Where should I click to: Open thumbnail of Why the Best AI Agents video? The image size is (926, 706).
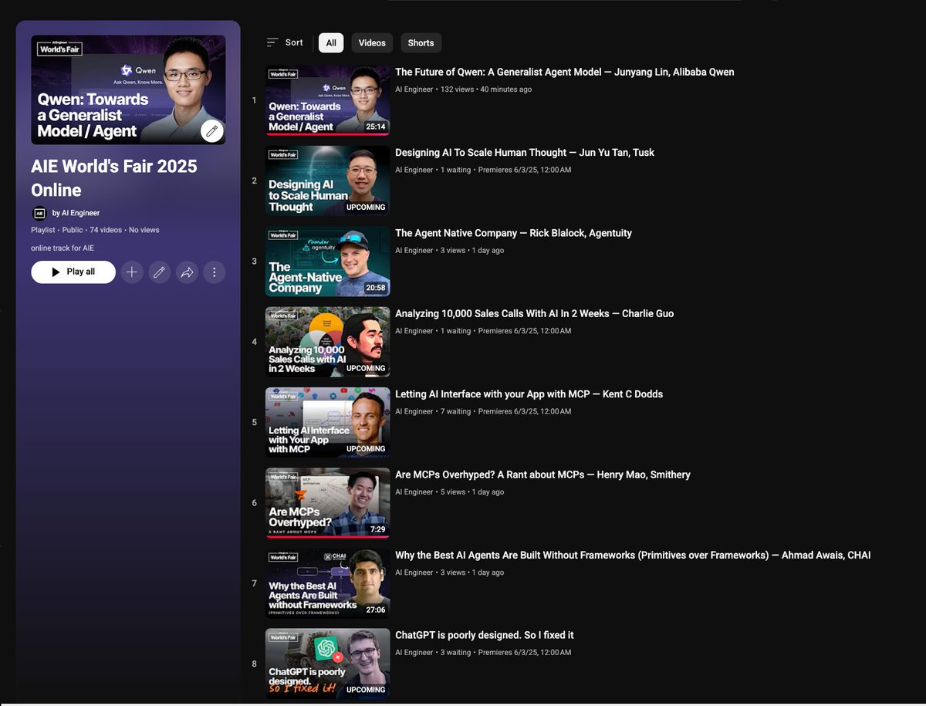pos(328,583)
